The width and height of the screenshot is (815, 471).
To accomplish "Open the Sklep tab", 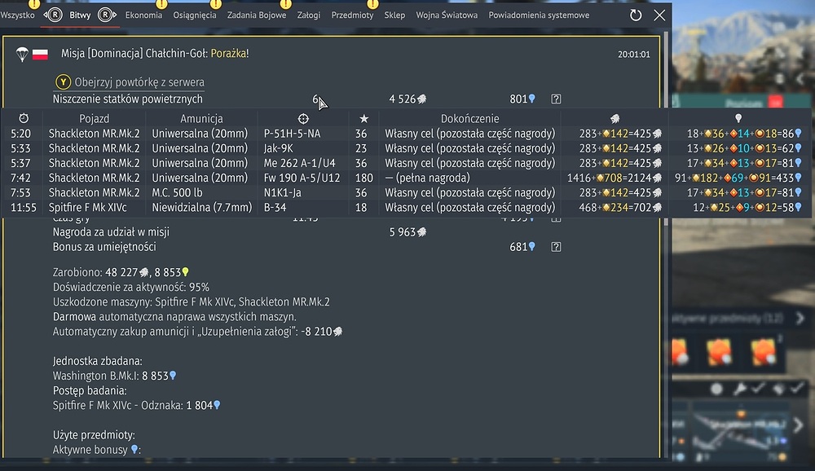I will pos(394,15).
